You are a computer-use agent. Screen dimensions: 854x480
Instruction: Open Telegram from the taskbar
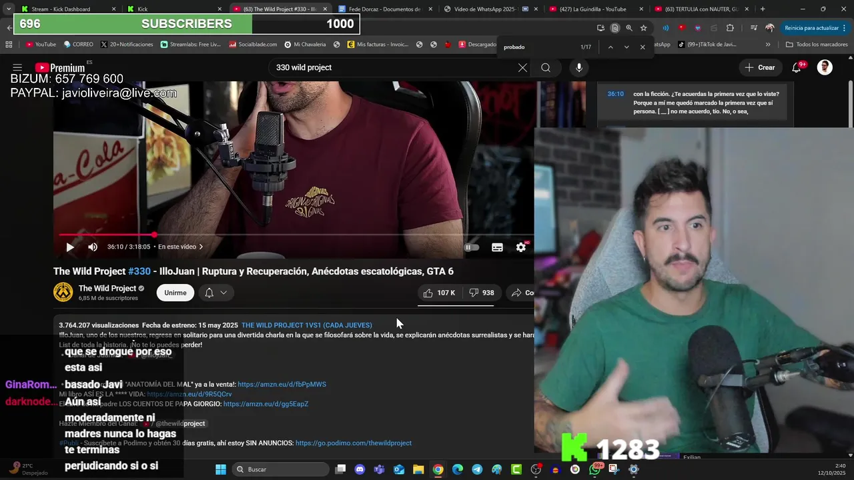click(477, 469)
